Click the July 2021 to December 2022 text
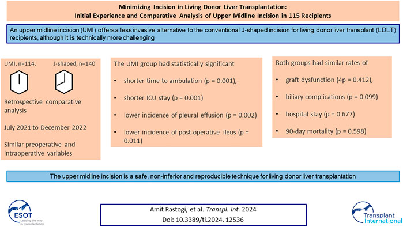The width and height of the screenshot is (403, 227). pyautogui.click(x=45, y=128)
